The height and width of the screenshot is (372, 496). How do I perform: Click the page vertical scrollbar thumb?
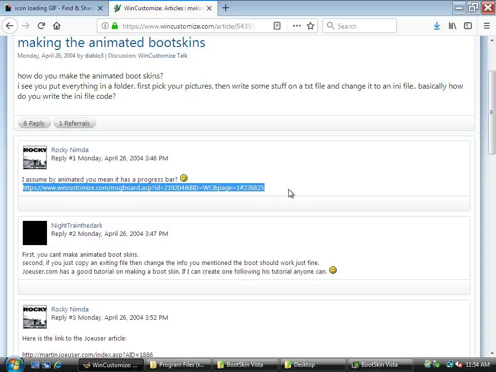[492, 112]
